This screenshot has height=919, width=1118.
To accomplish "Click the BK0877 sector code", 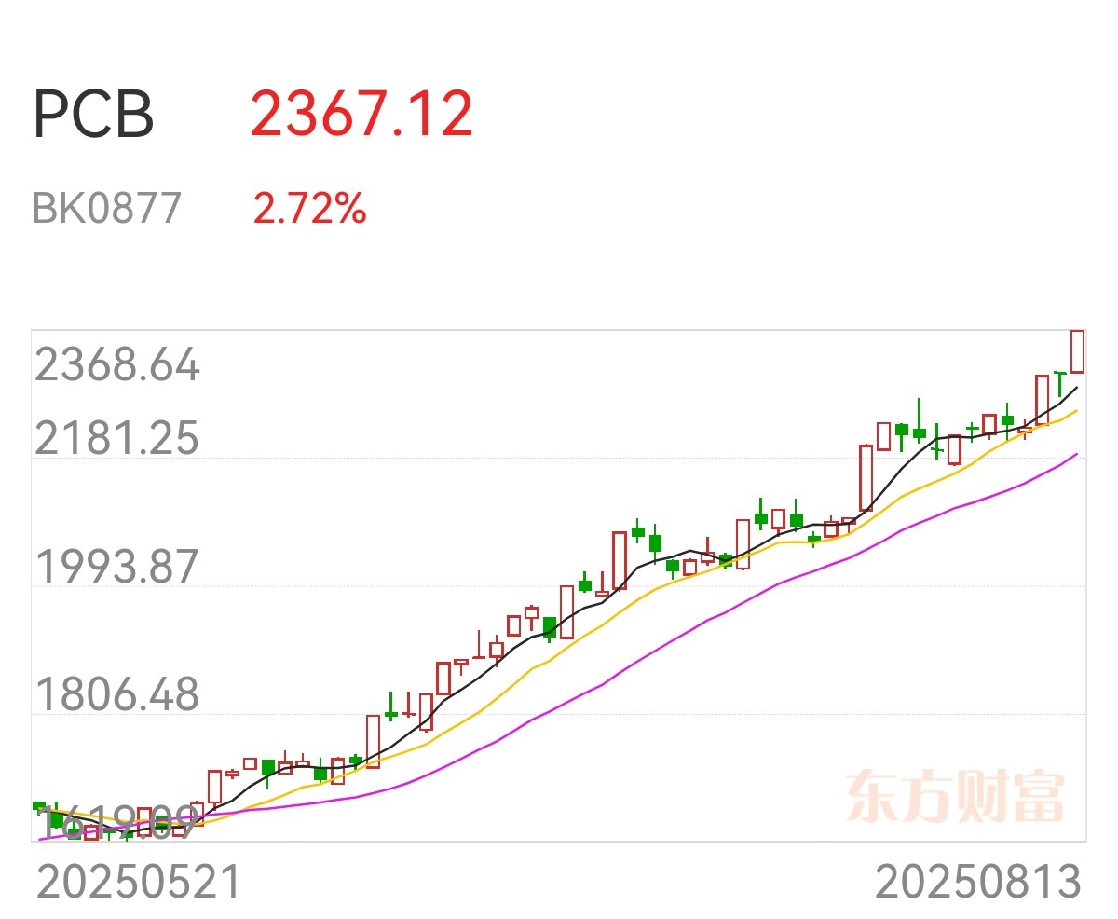I will click(x=107, y=209).
